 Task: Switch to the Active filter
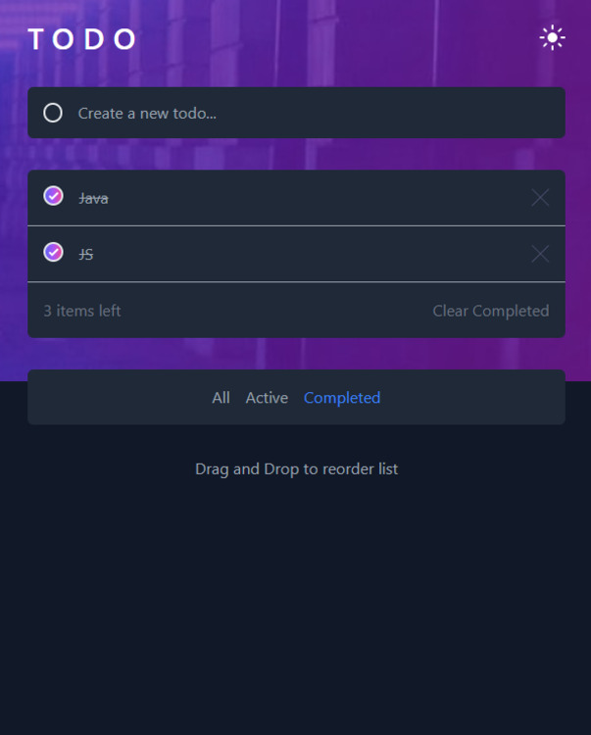tap(267, 398)
